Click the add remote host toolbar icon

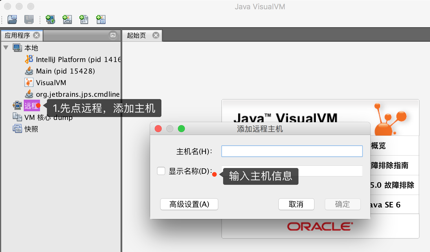[x=50, y=19]
